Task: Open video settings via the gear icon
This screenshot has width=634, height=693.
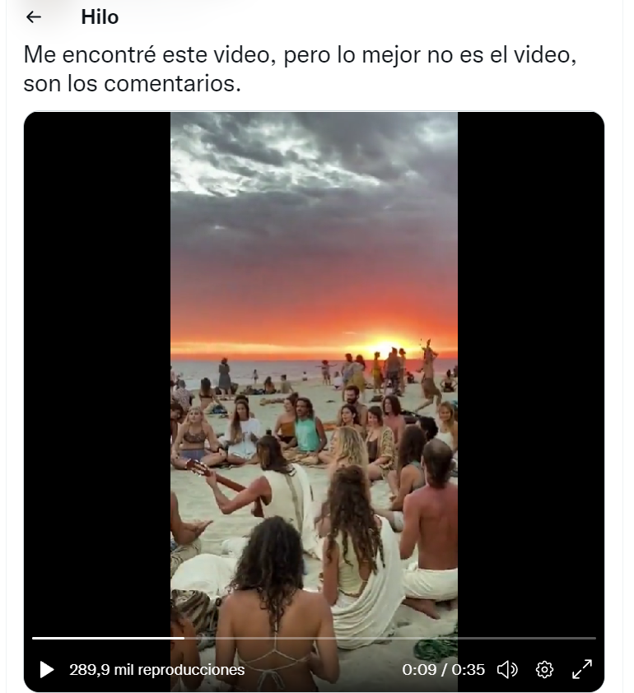Action: coord(544,670)
